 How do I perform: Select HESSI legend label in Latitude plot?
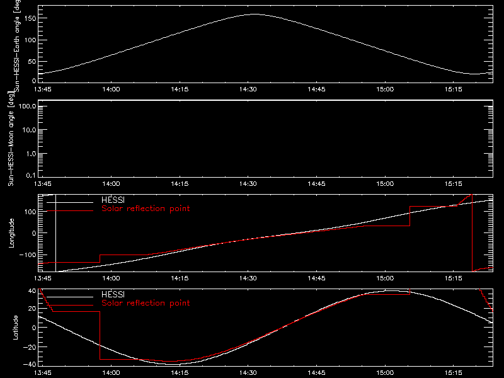click(113, 294)
